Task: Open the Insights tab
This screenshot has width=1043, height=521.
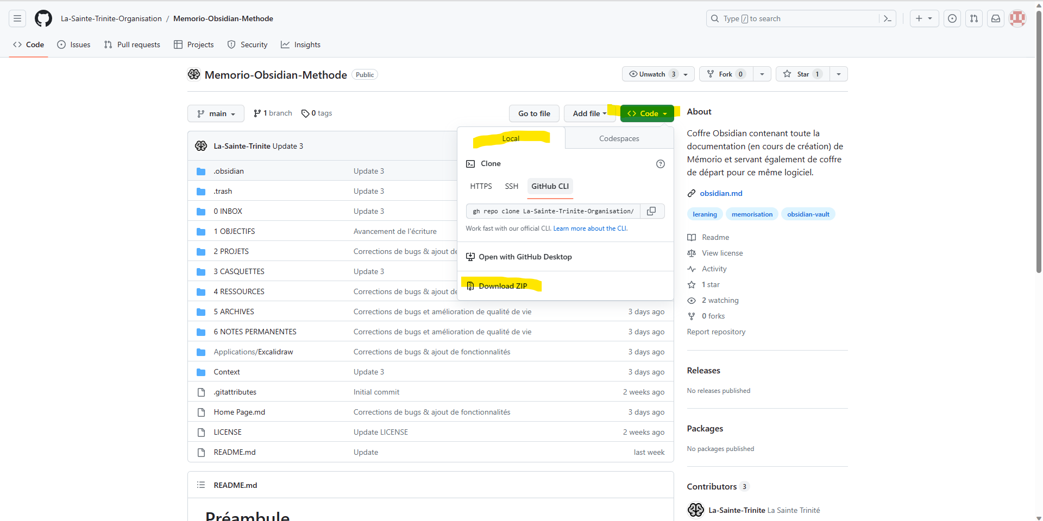Action: coord(300,45)
